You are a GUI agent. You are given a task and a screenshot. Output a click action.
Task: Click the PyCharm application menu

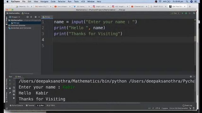pyautogui.click(x=15, y=2)
